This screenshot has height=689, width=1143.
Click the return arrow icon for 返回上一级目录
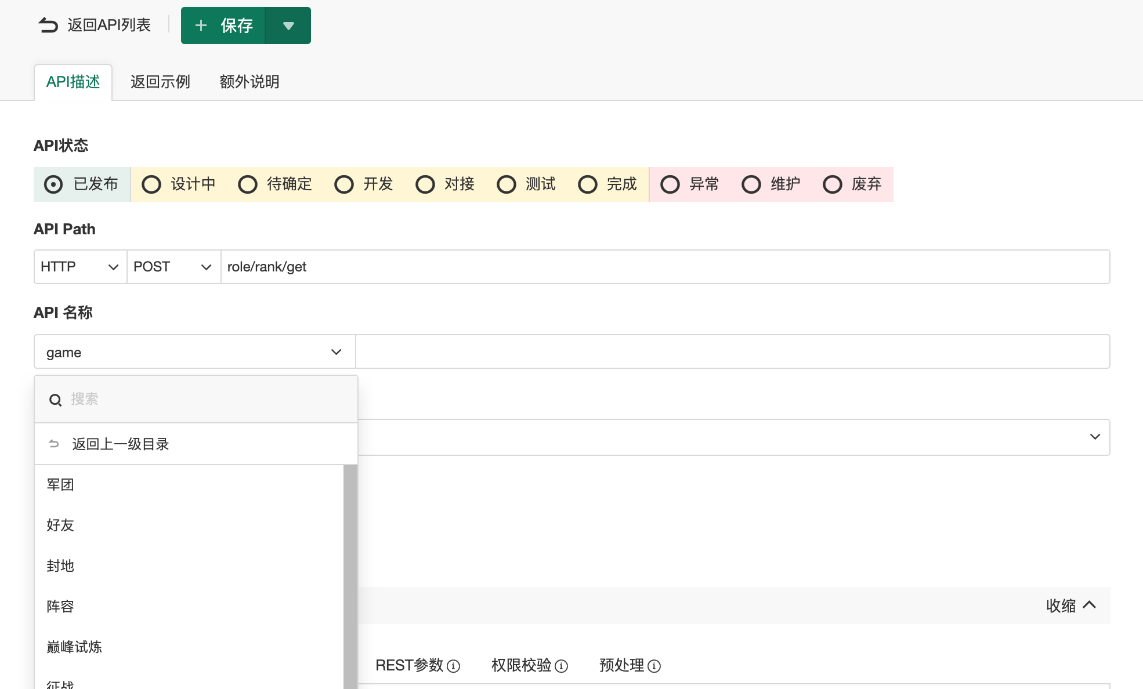point(54,444)
